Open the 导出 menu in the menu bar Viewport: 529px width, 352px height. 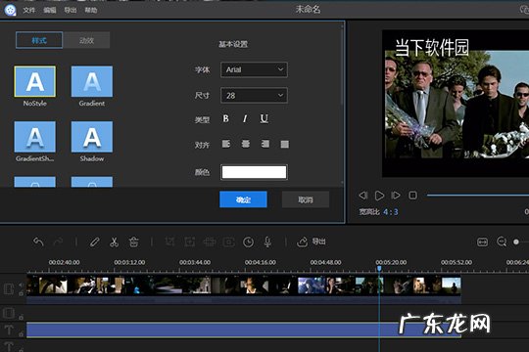(x=71, y=10)
